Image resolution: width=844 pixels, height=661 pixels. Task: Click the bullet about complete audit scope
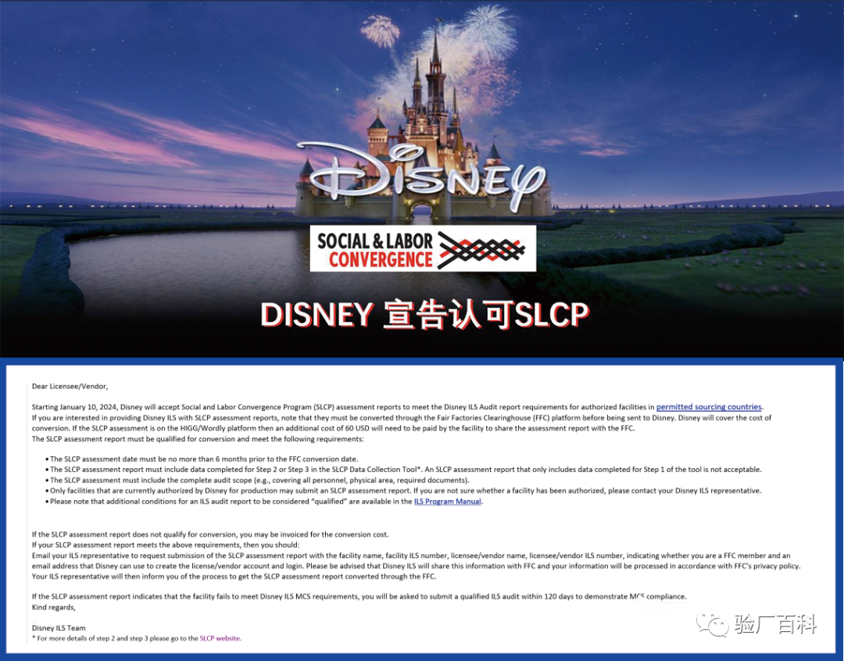pos(258,481)
